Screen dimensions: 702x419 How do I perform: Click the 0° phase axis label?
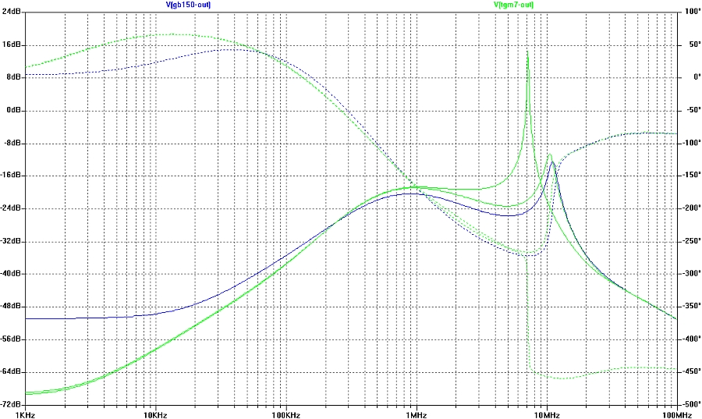coord(697,77)
